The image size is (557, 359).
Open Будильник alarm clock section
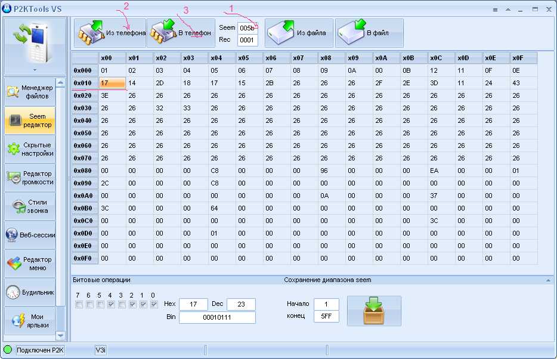[30, 292]
